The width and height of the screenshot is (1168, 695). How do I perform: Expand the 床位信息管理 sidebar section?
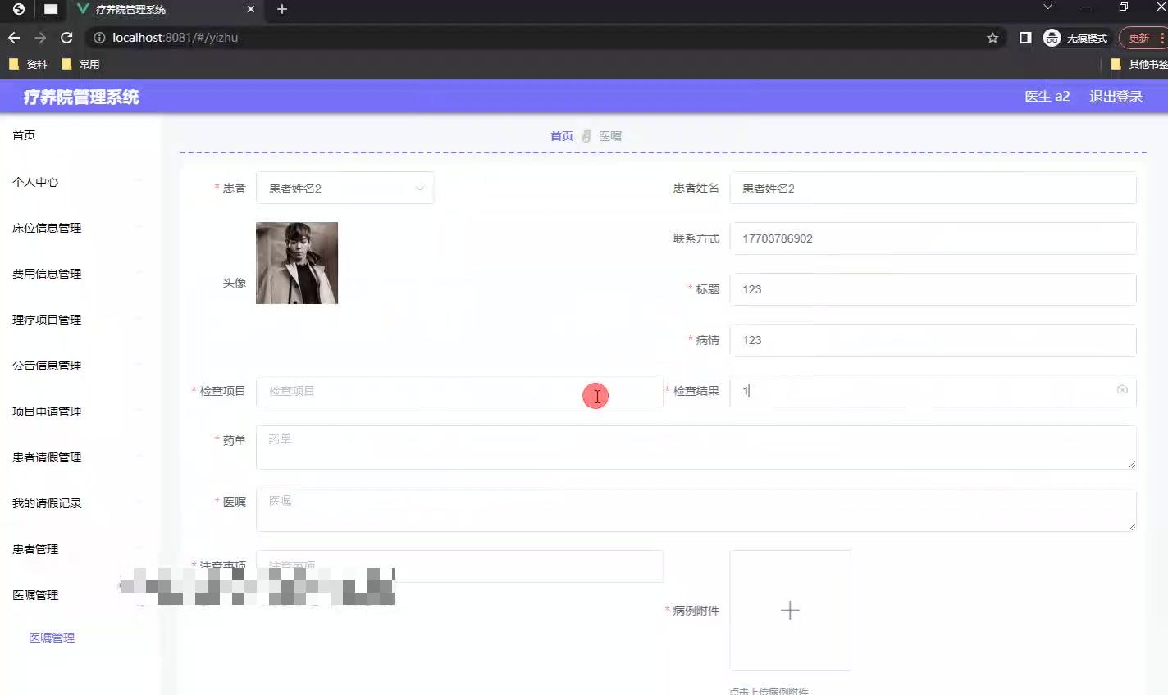point(46,228)
